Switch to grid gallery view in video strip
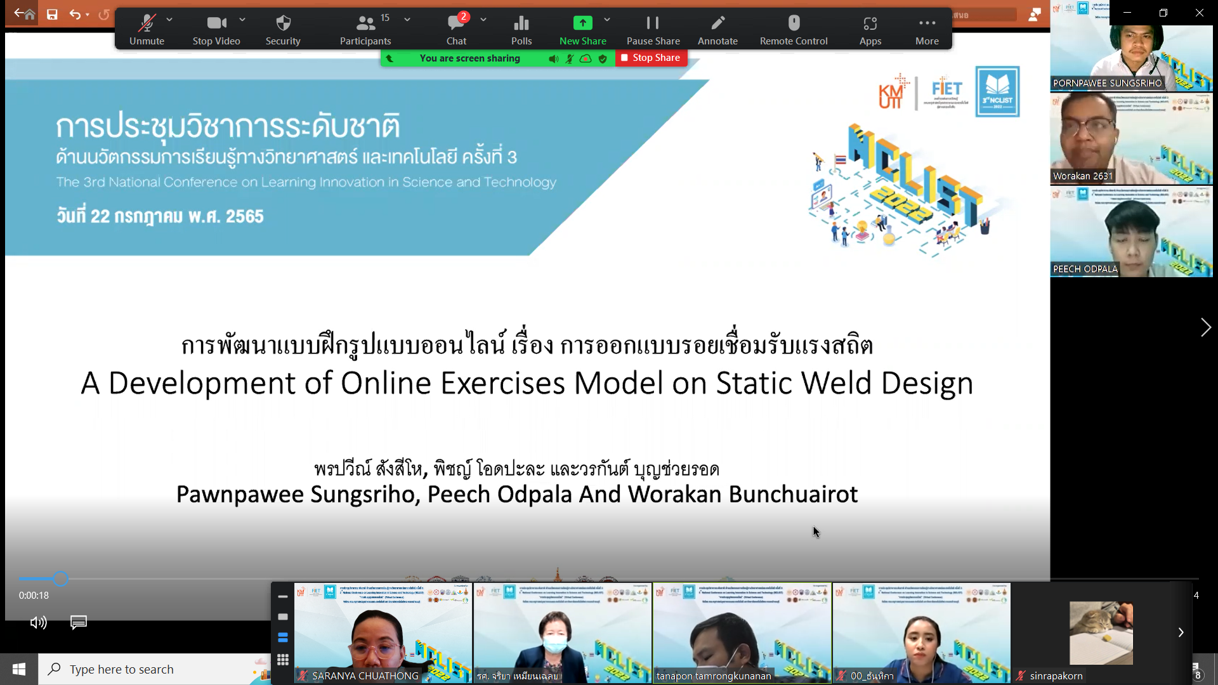The width and height of the screenshot is (1218, 685). pyautogui.click(x=283, y=660)
